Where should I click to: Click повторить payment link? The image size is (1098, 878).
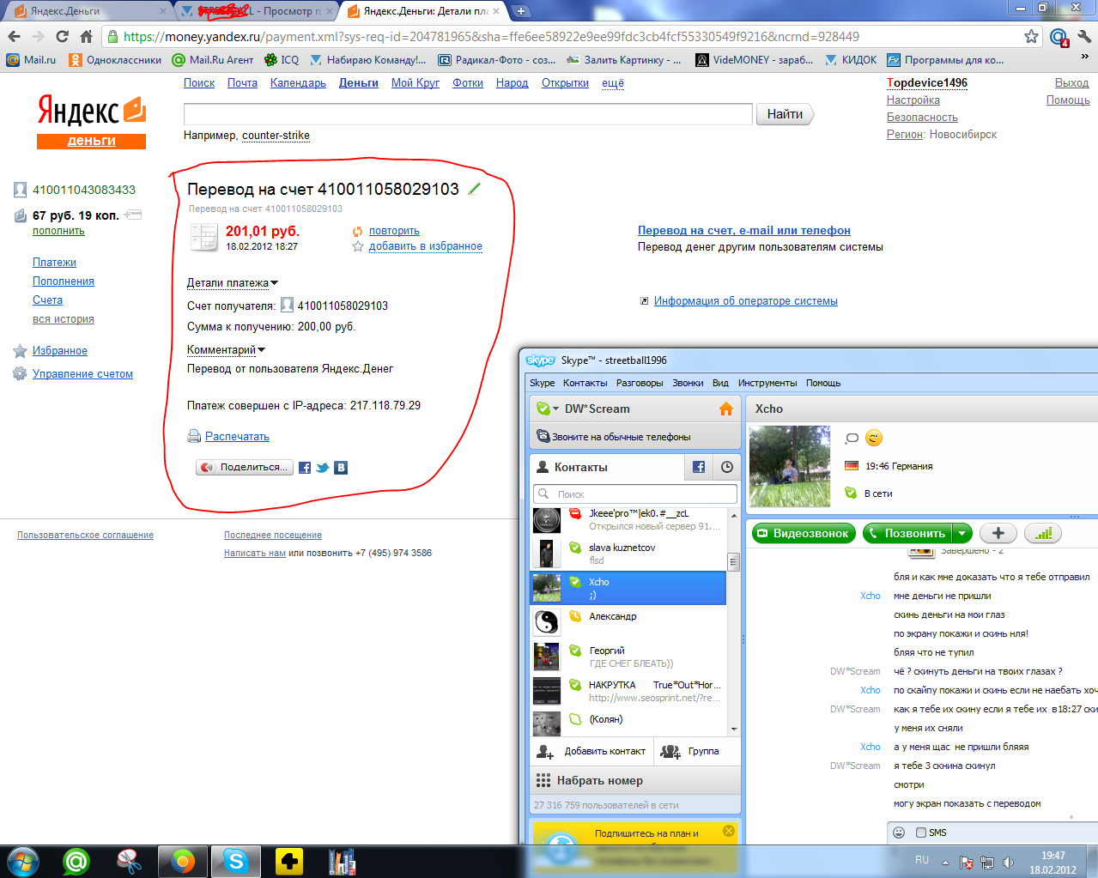394,231
